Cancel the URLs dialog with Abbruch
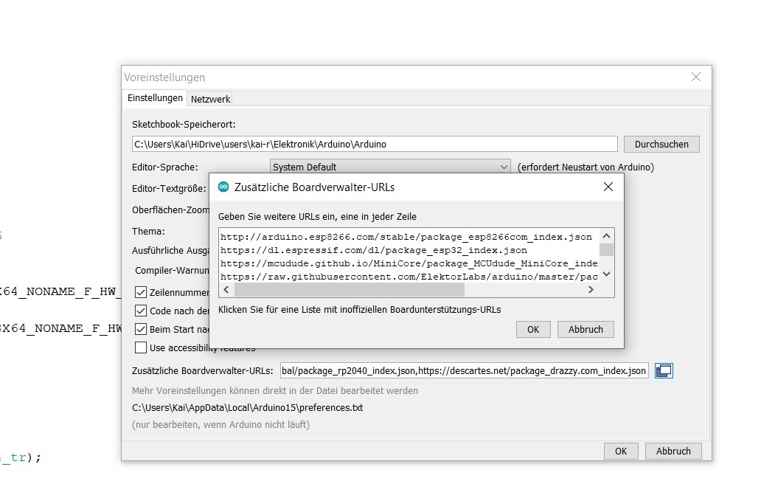Viewport: 761px width, 481px height. click(x=585, y=329)
